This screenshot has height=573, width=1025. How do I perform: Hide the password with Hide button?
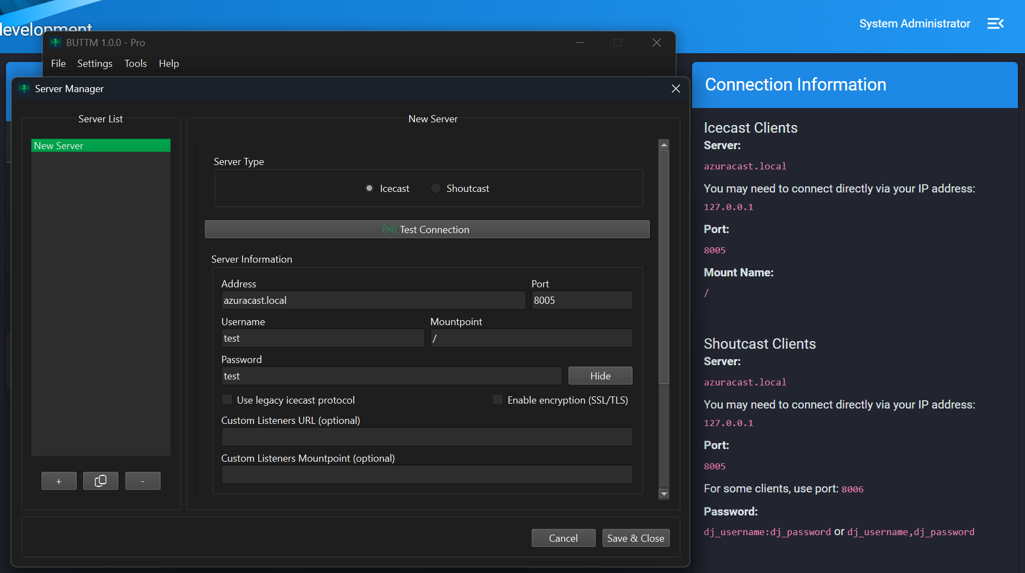pyautogui.click(x=601, y=376)
